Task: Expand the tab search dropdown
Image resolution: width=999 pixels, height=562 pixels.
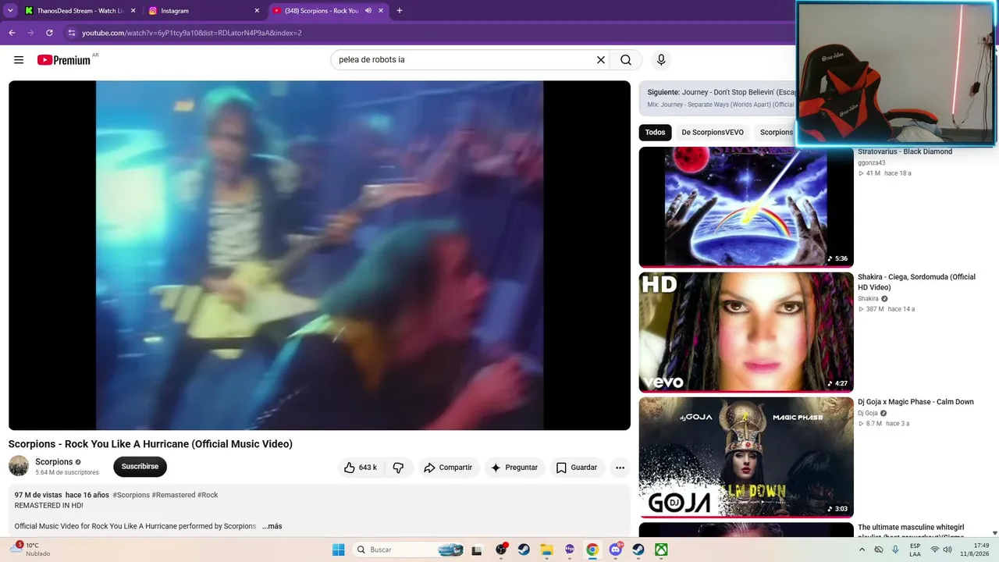Action: click(10, 11)
